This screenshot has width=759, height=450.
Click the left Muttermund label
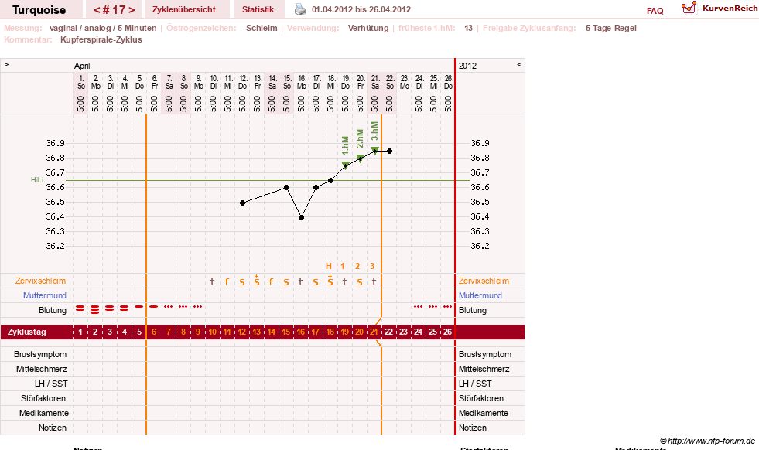click(45, 295)
